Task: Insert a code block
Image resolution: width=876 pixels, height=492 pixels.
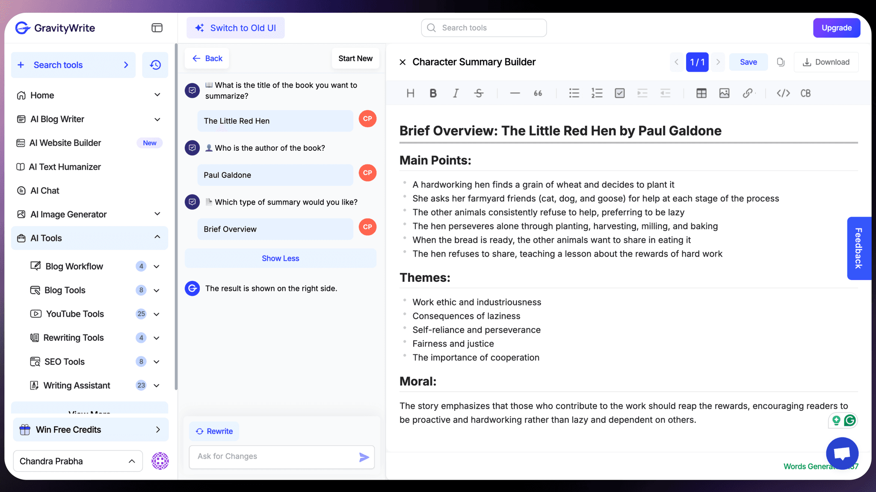Action: tap(783, 93)
